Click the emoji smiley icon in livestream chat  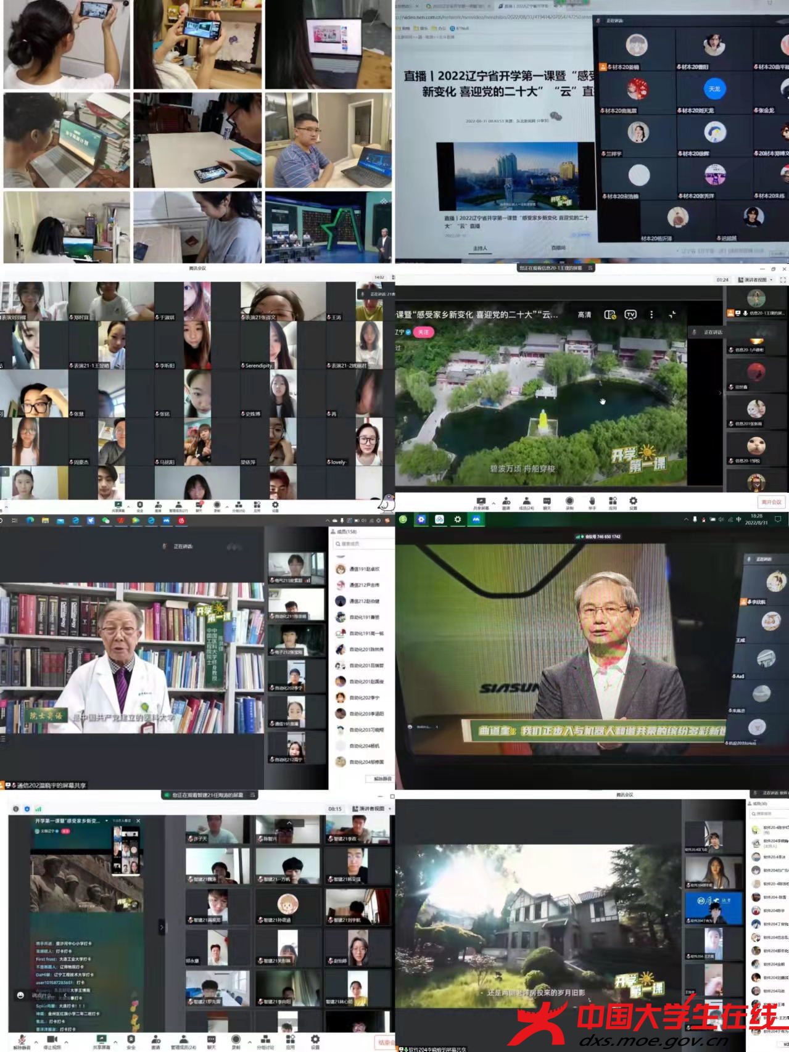tap(20, 995)
